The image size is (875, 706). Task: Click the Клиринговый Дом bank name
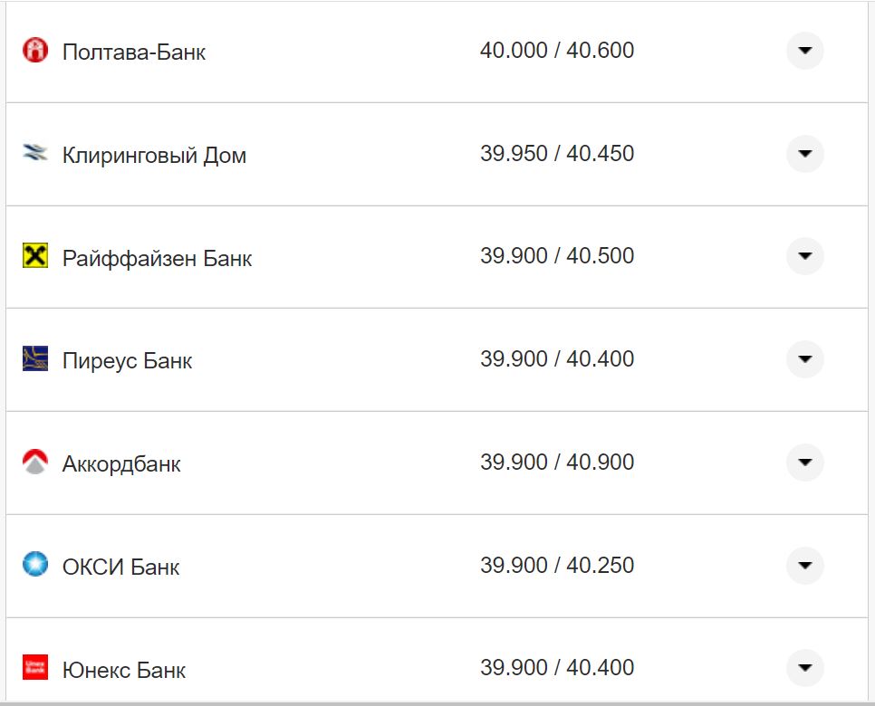[x=154, y=156]
